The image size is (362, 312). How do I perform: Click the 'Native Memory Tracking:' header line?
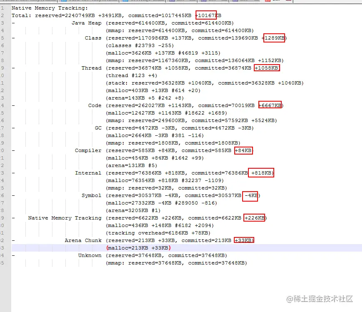50,8
